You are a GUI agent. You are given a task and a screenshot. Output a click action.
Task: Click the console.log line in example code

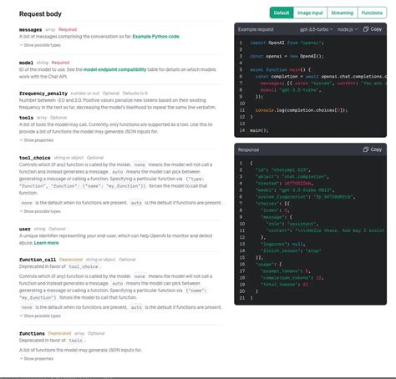(x=302, y=110)
